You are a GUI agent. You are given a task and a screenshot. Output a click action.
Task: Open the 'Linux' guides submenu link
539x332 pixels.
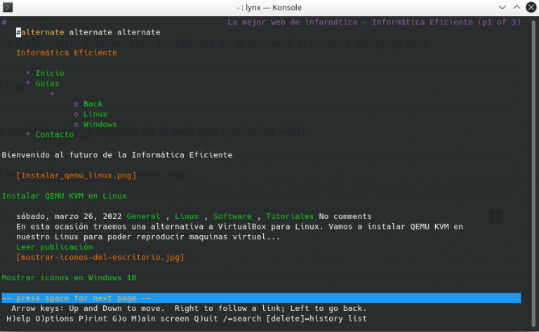(x=95, y=114)
